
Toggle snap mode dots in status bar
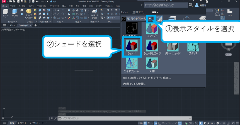click(x=149, y=123)
